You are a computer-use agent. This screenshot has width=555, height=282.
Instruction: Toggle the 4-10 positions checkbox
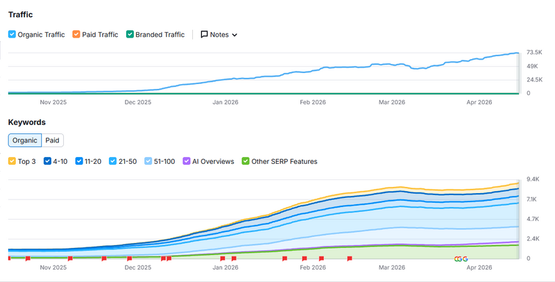48,161
